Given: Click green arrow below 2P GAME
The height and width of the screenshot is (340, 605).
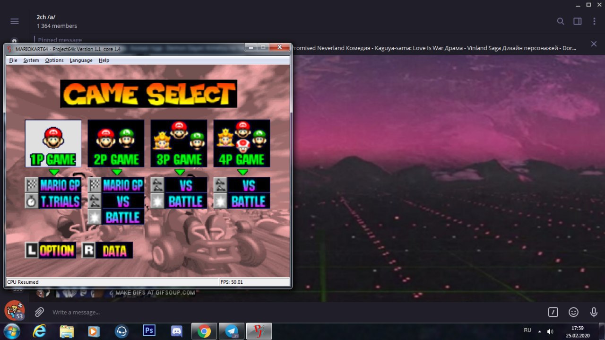Looking at the screenshot, I should (x=117, y=172).
